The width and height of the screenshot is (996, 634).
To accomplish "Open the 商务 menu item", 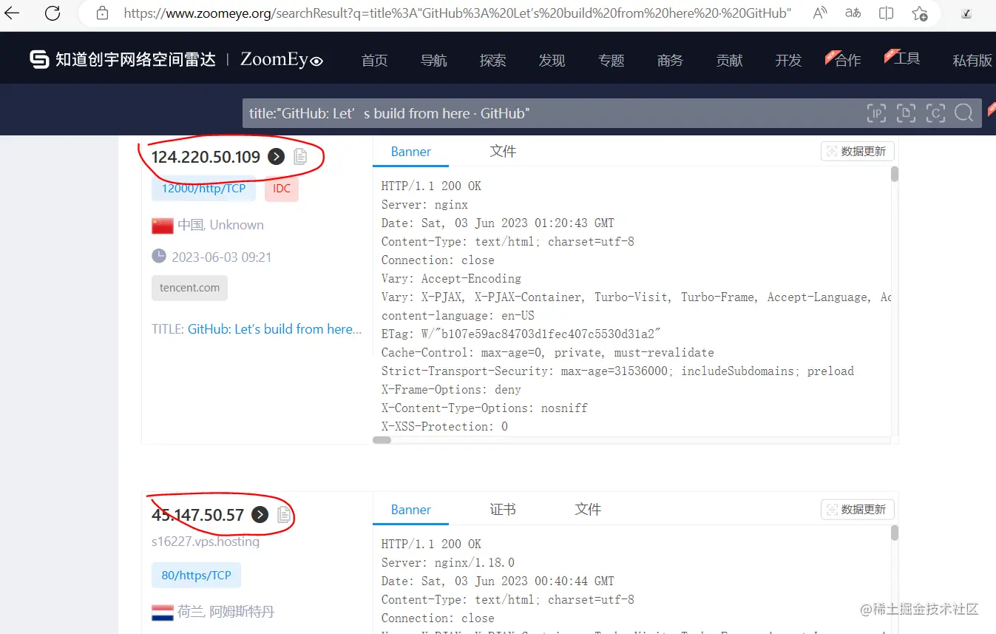I will point(670,61).
